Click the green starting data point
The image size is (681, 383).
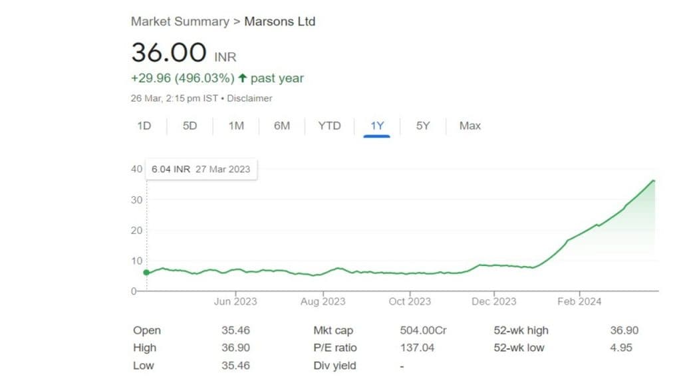(x=146, y=272)
